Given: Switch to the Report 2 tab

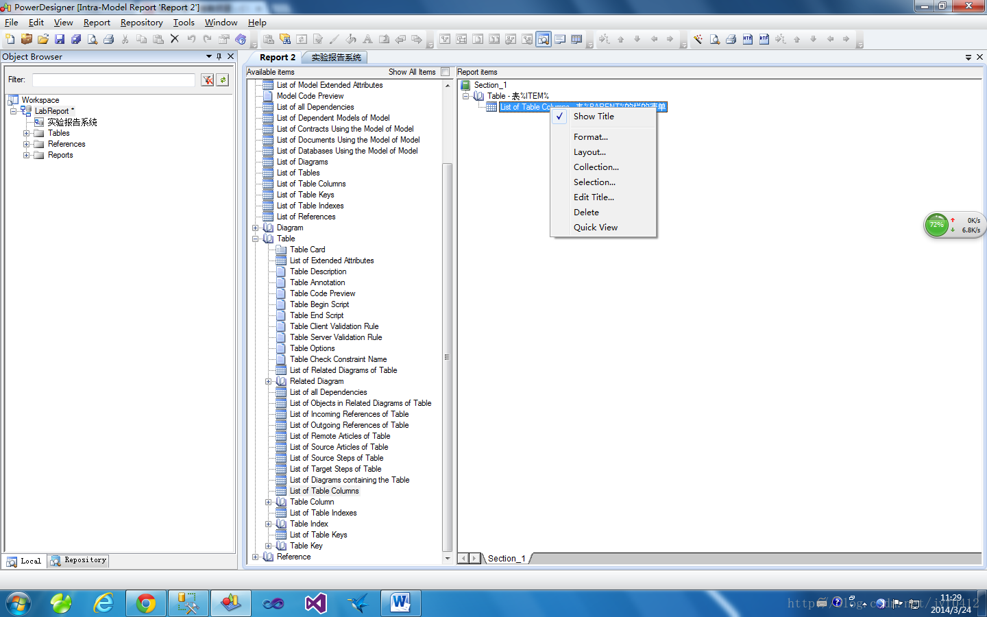Looking at the screenshot, I should 278,58.
